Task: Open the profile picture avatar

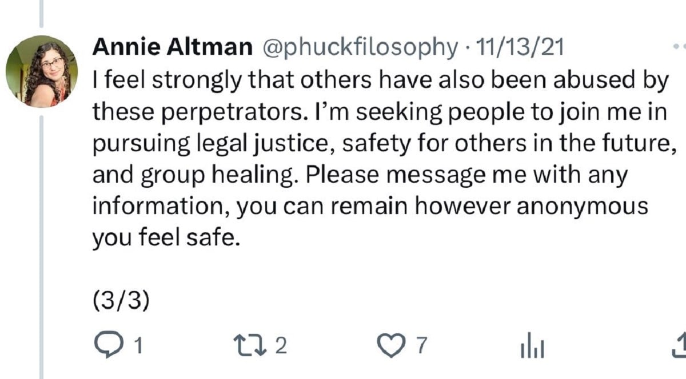Action: tap(41, 71)
